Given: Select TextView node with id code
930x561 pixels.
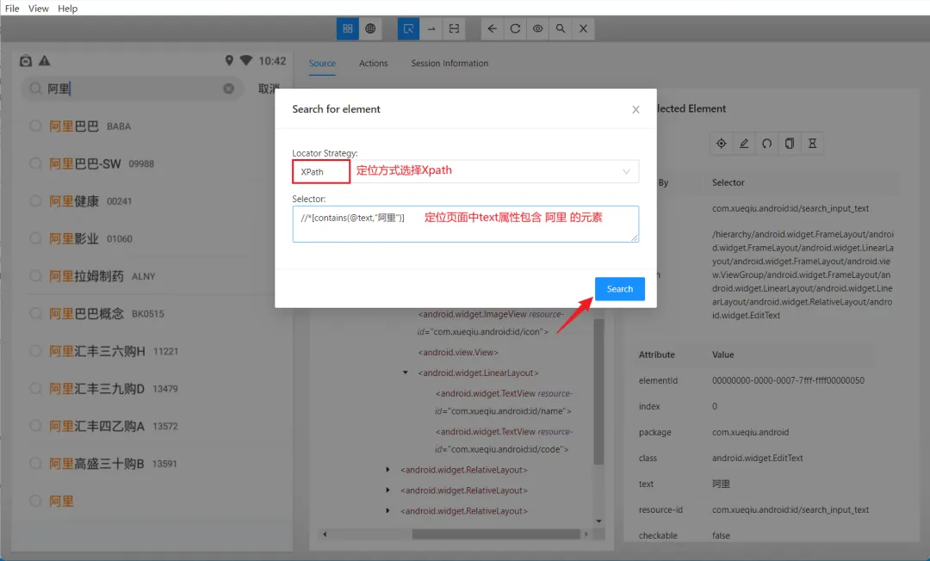Looking at the screenshot, I should [504, 441].
